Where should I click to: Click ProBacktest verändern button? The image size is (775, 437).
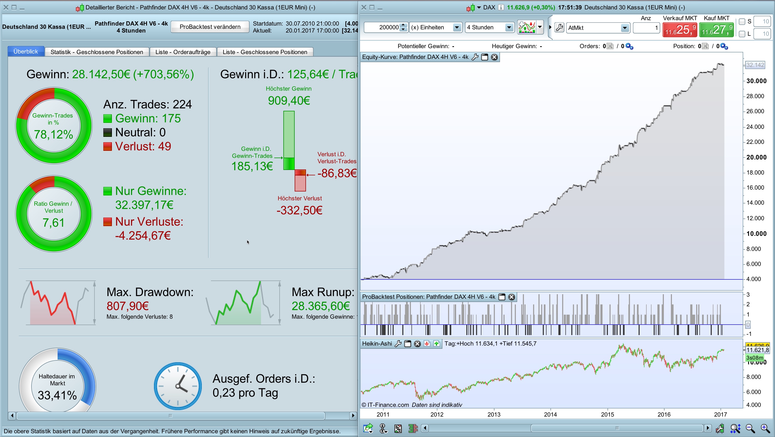[x=210, y=27]
